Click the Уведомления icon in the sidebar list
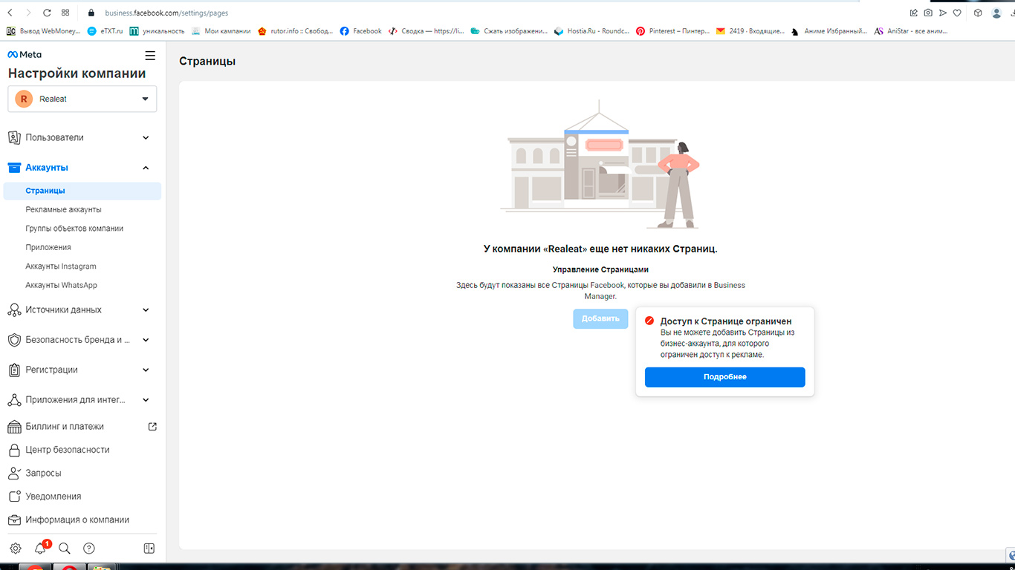The width and height of the screenshot is (1015, 570). tap(13, 497)
